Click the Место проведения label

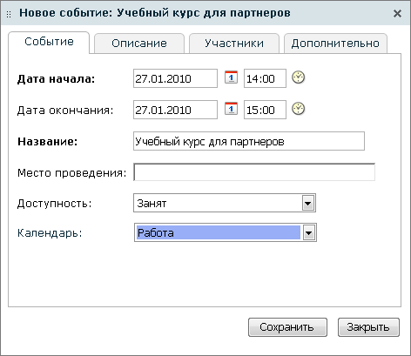tap(72, 173)
